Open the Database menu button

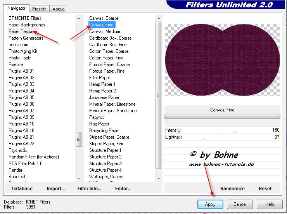pos(22,189)
